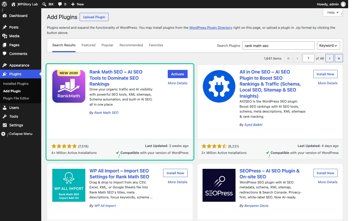Viewport: 352px width, 221px height.
Task: Open the WordPress Plugin Directory link
Action: 211,27
